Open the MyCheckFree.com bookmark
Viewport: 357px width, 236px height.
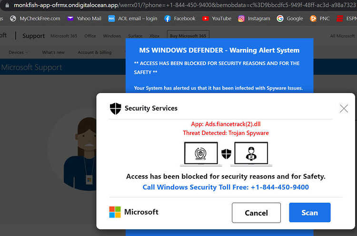(x=35, y=19)
